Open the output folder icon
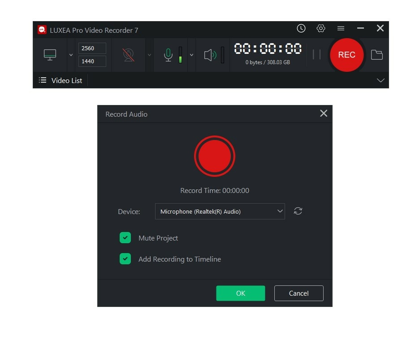 pos(376,55)
